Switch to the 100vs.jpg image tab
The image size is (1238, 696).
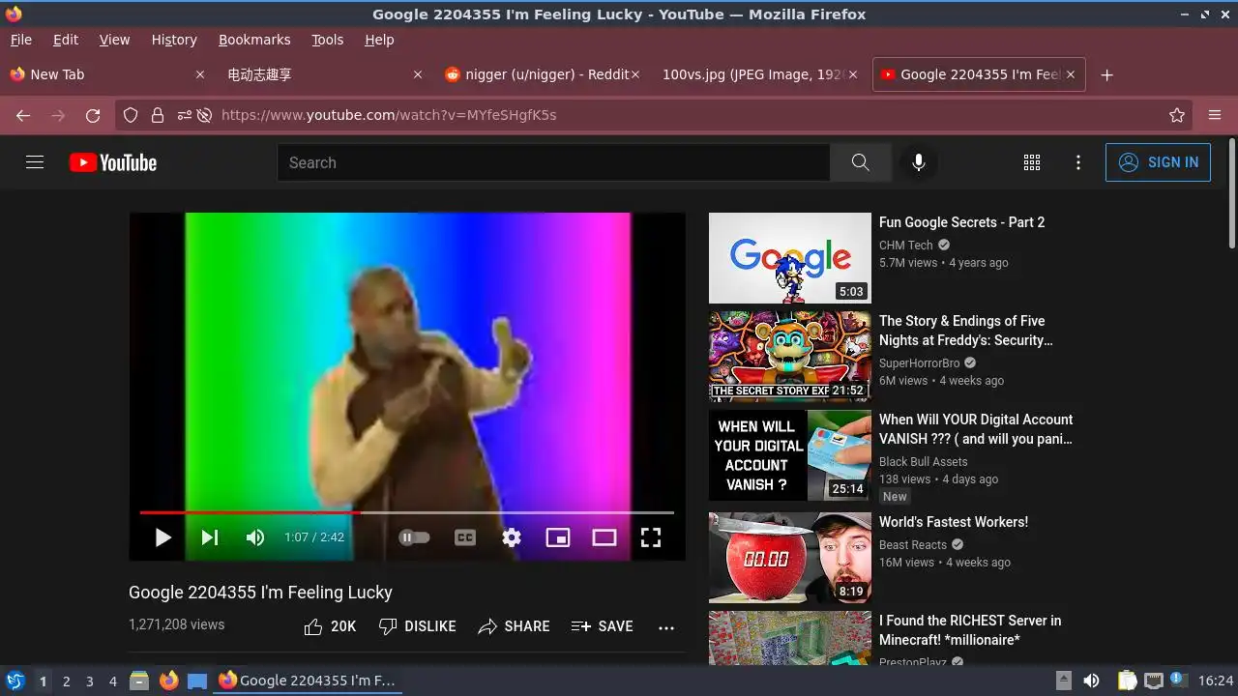[x=759, y=74]
